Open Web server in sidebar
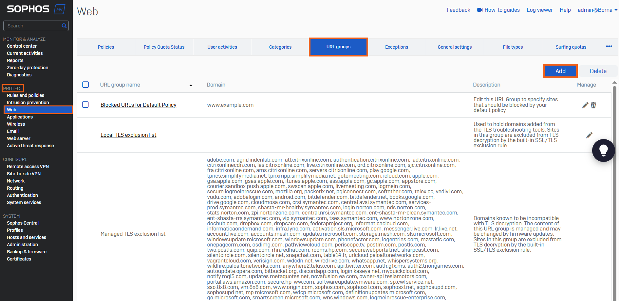 point(19,138)
